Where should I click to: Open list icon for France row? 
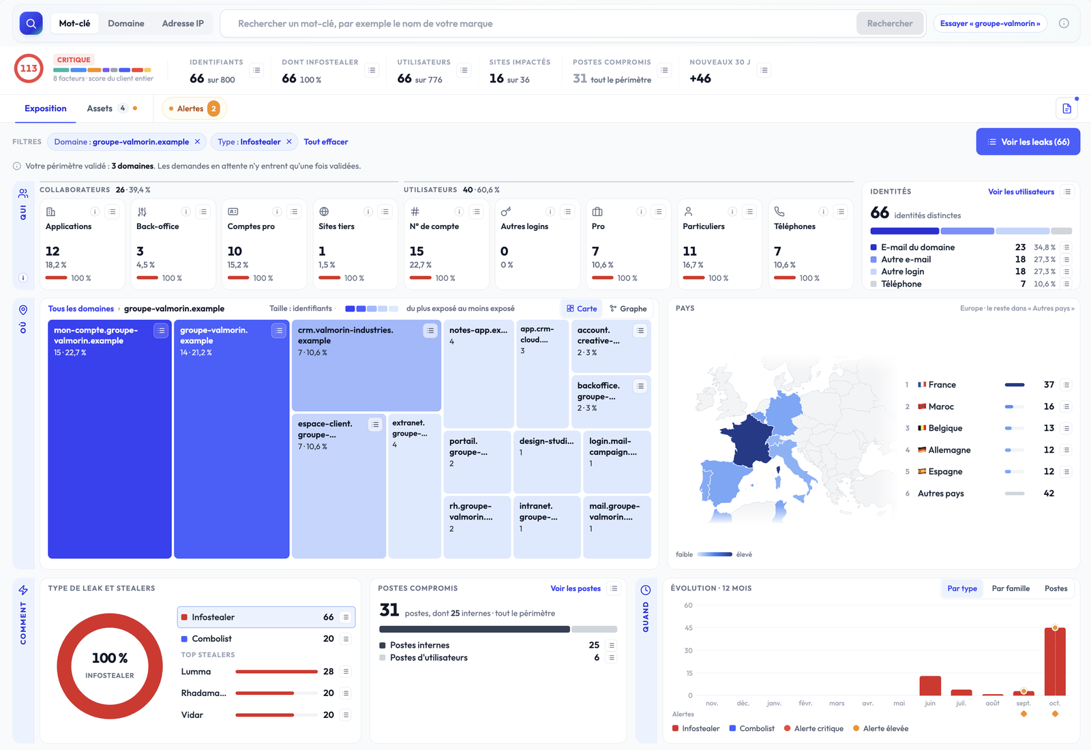point(1066,385)
